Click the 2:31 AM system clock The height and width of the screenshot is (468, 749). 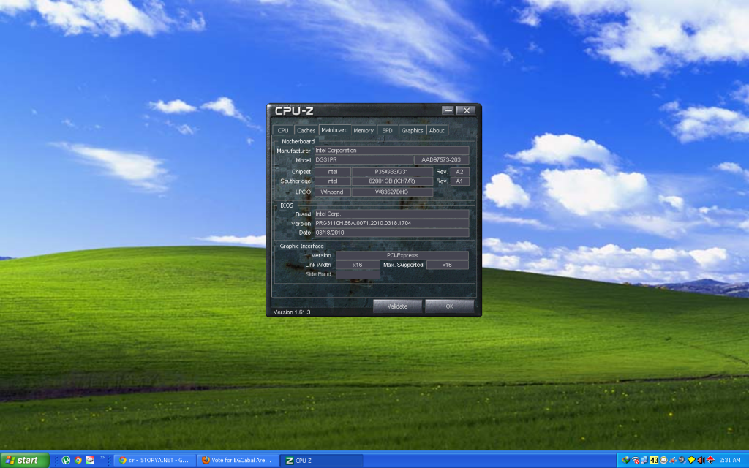point(730,461)
